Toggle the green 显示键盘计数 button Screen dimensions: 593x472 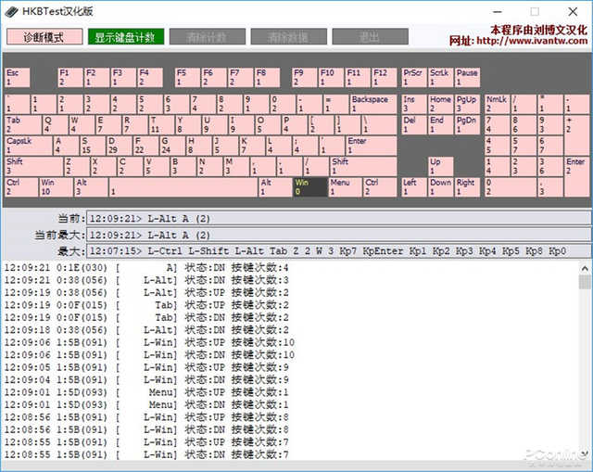(127, 37)
